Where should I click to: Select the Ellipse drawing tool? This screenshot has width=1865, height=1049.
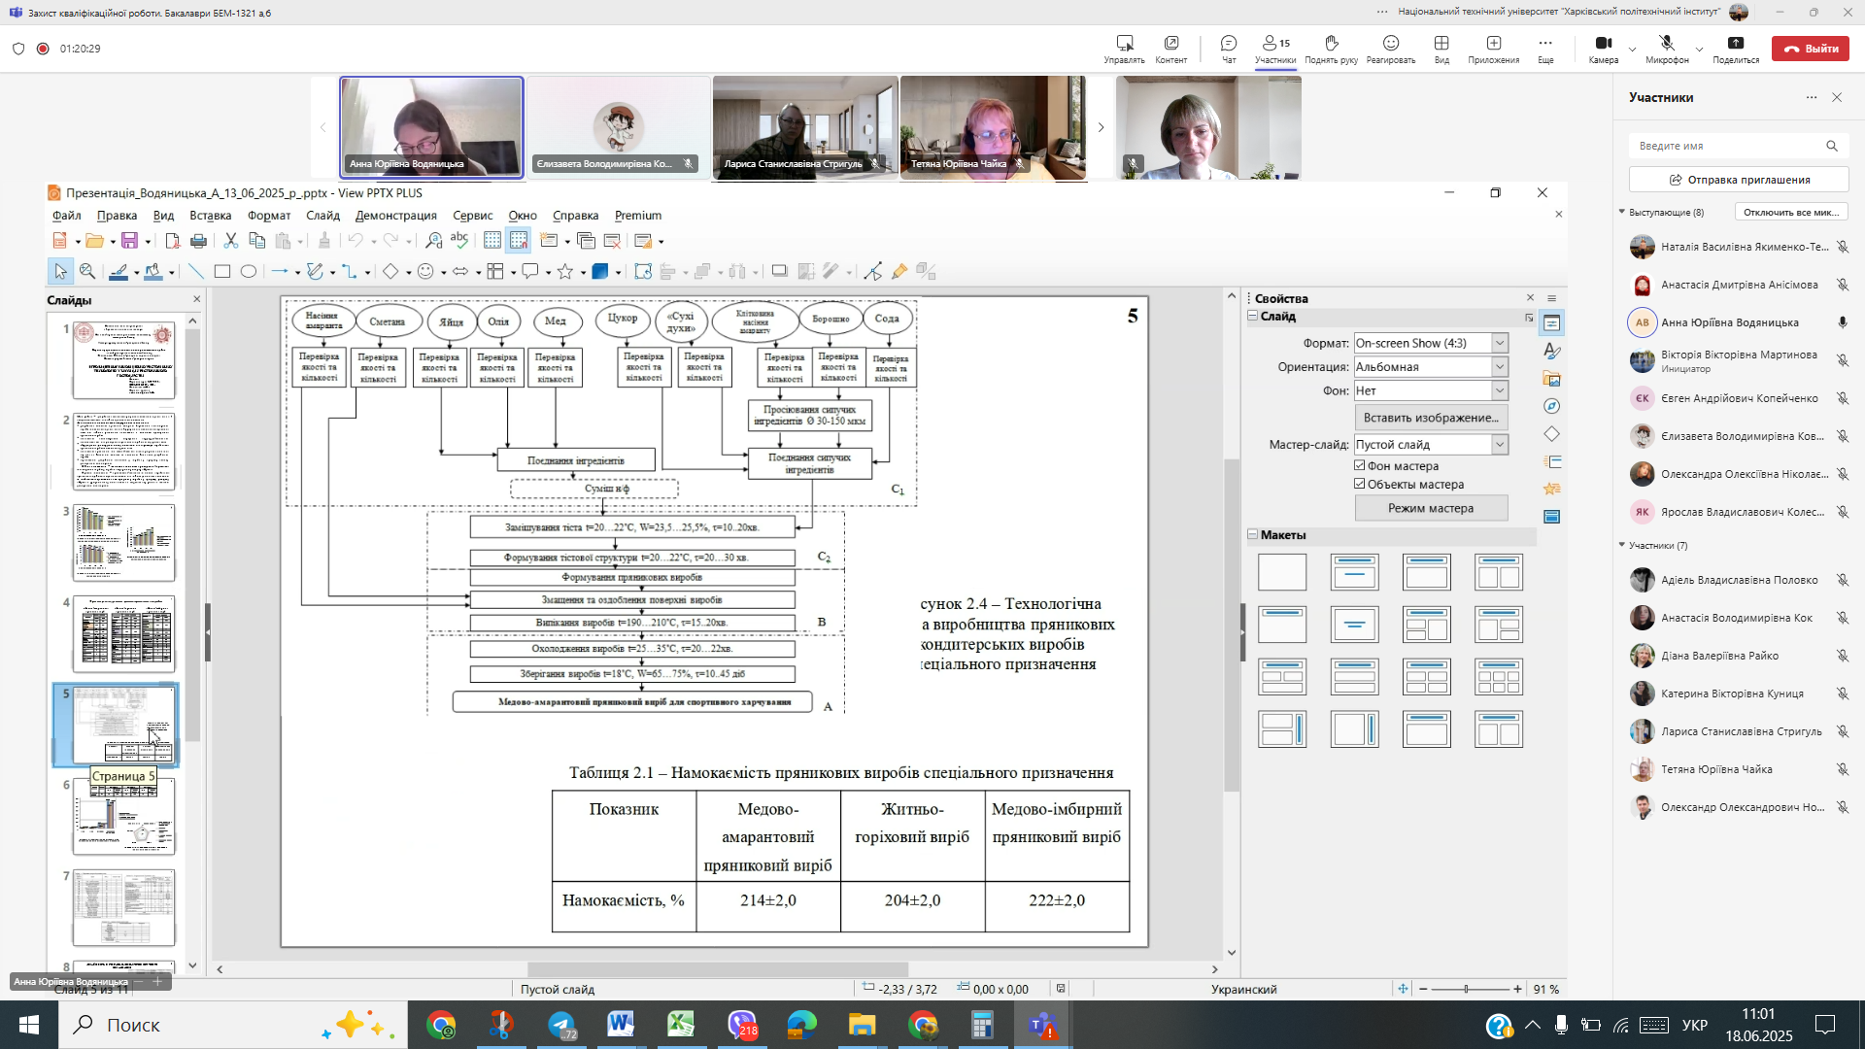pos(249,272)
